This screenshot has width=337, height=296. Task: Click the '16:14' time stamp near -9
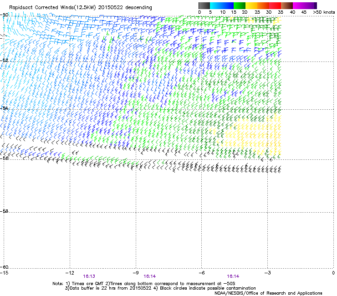(x=149, y=276)
